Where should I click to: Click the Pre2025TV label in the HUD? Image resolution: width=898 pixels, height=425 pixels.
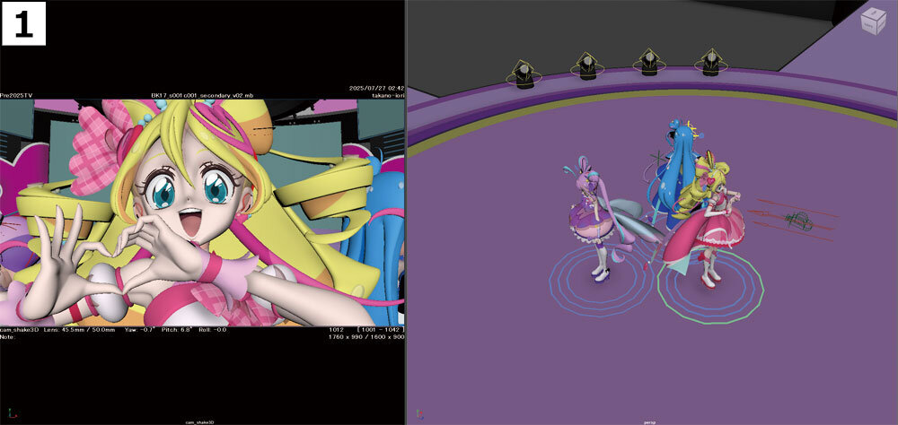[18, 94]
